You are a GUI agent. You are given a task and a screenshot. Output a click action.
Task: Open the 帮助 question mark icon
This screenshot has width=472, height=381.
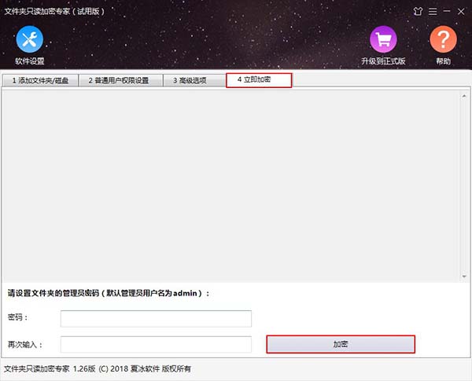point(443,39)
